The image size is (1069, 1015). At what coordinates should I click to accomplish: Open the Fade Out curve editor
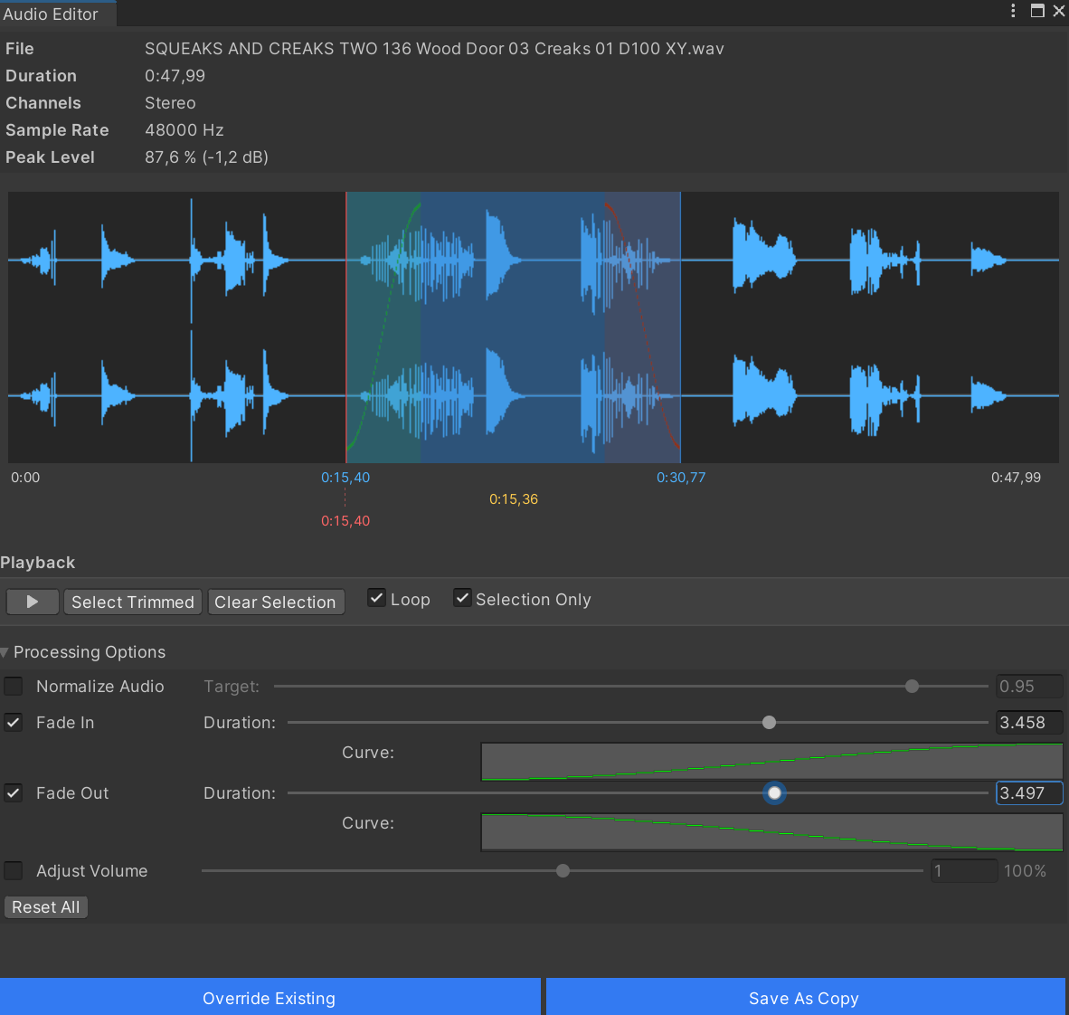pyautogui.click(x=771, y=832)
